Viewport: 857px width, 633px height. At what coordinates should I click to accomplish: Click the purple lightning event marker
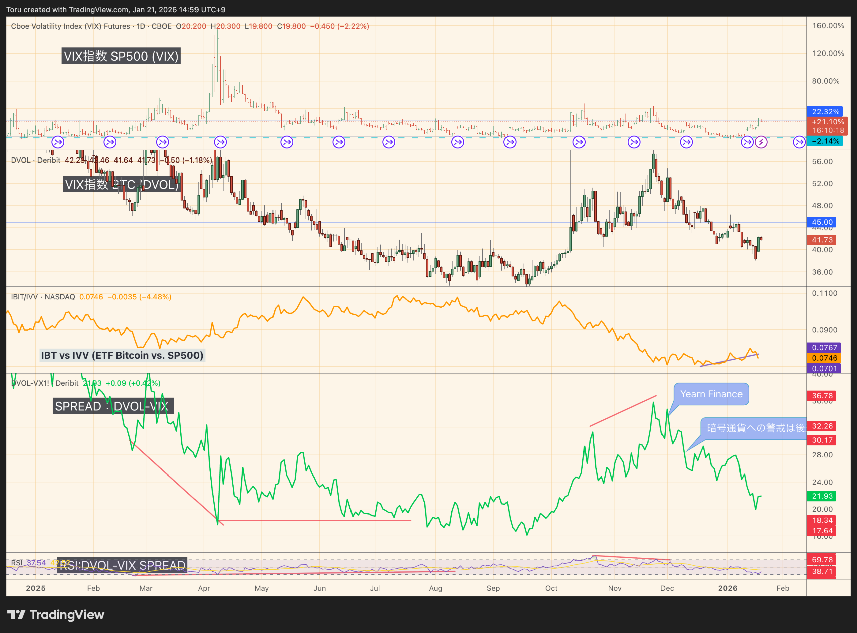click(761, 142)
